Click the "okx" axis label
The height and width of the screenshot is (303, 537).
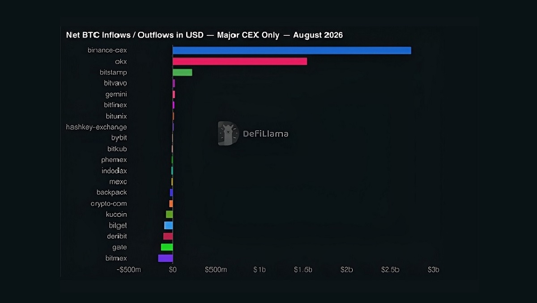pos(121,61)
